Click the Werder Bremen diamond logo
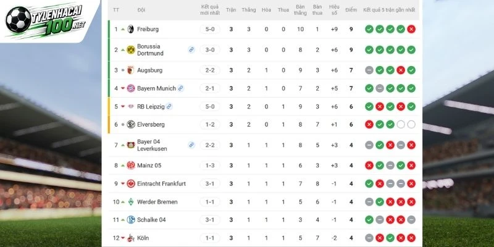This screenshot has width=494, height=247. coord(131,202)
